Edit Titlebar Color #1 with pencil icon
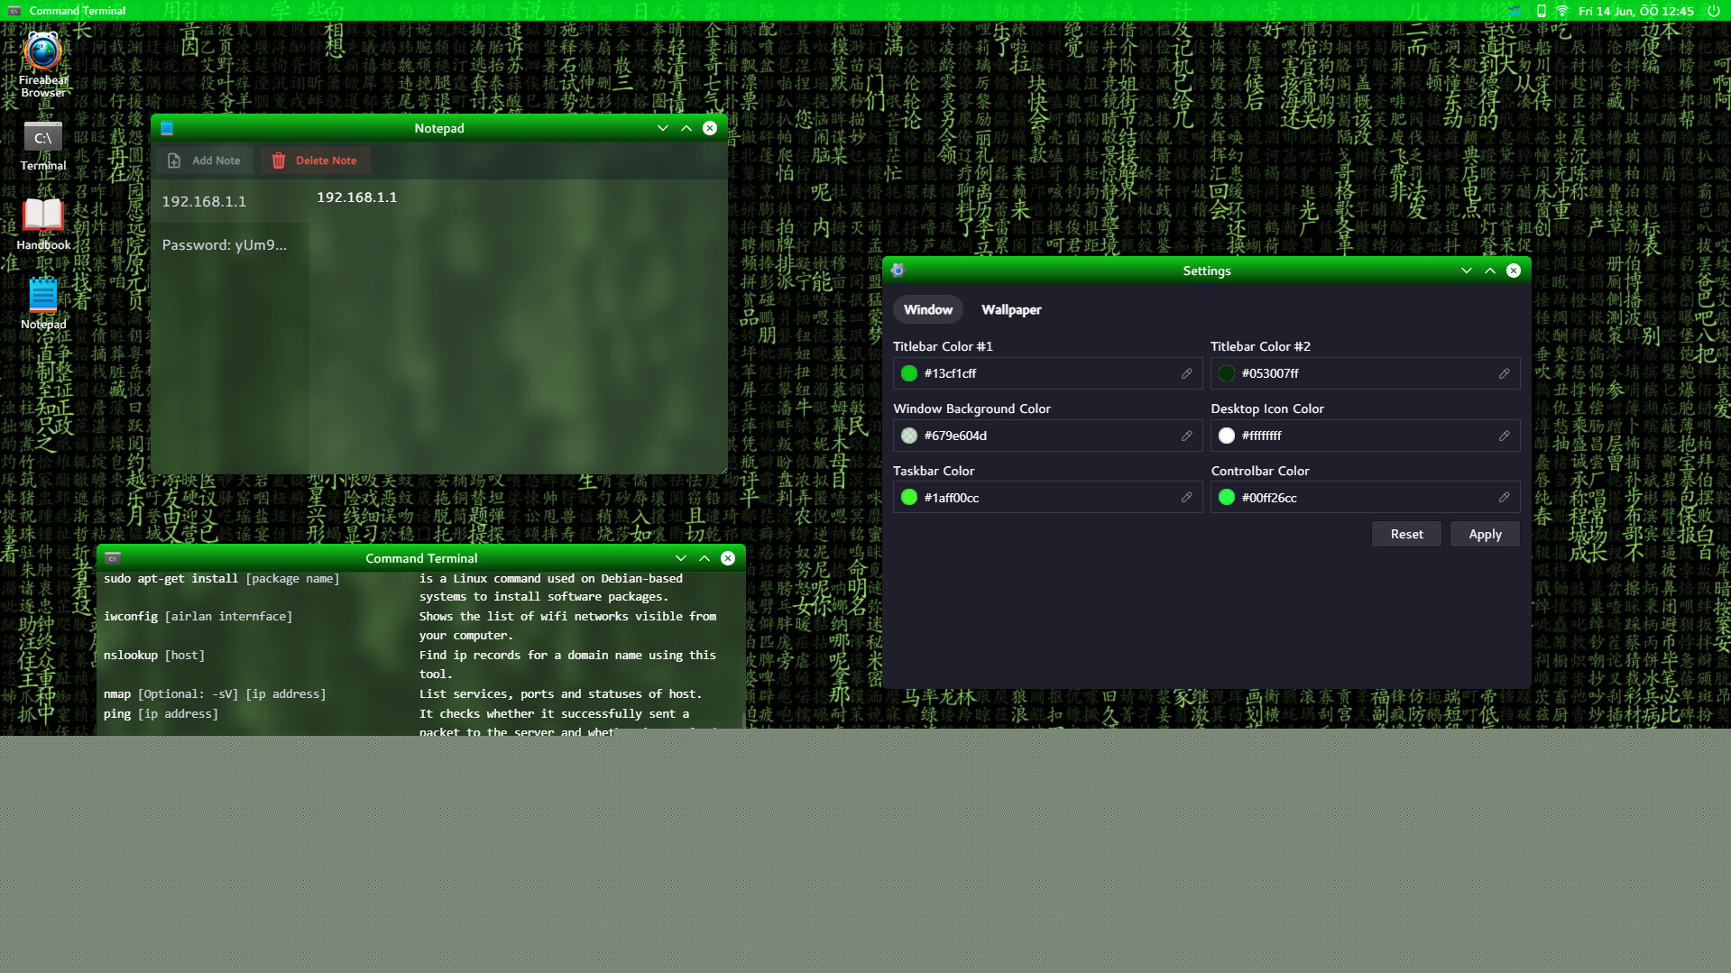This screenshot has height=973, width=1731. point(1186,373)
